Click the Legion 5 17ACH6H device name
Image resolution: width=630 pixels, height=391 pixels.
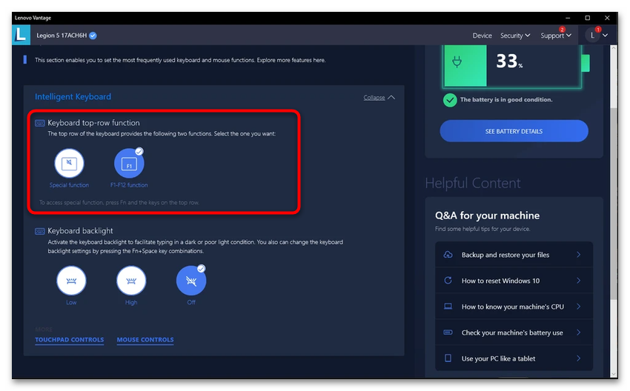[62, 36]
